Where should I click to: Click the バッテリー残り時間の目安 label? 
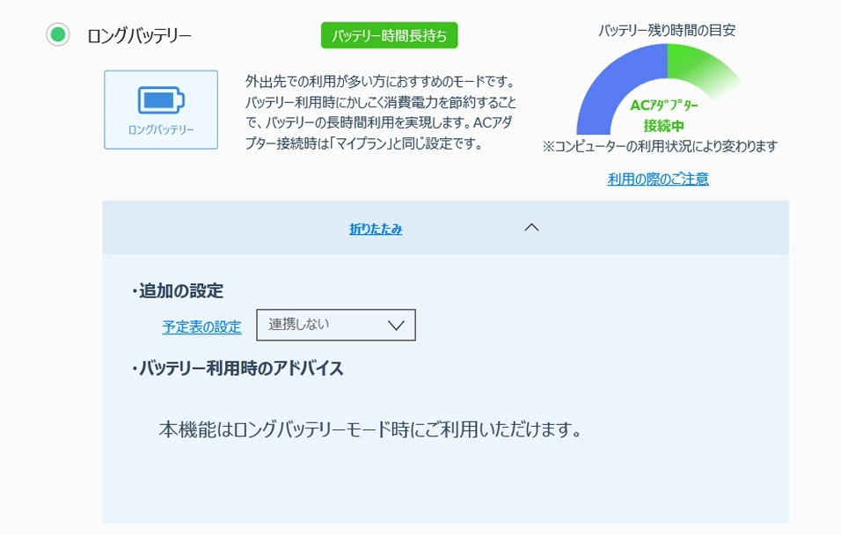tap(667, 30)
